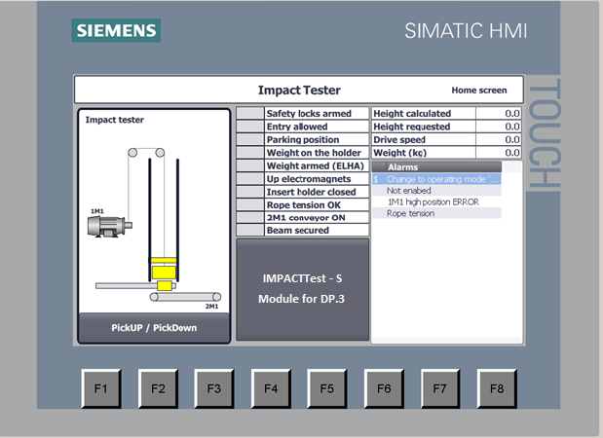Click the small yellow block on the beam

[x=165, y=286]
